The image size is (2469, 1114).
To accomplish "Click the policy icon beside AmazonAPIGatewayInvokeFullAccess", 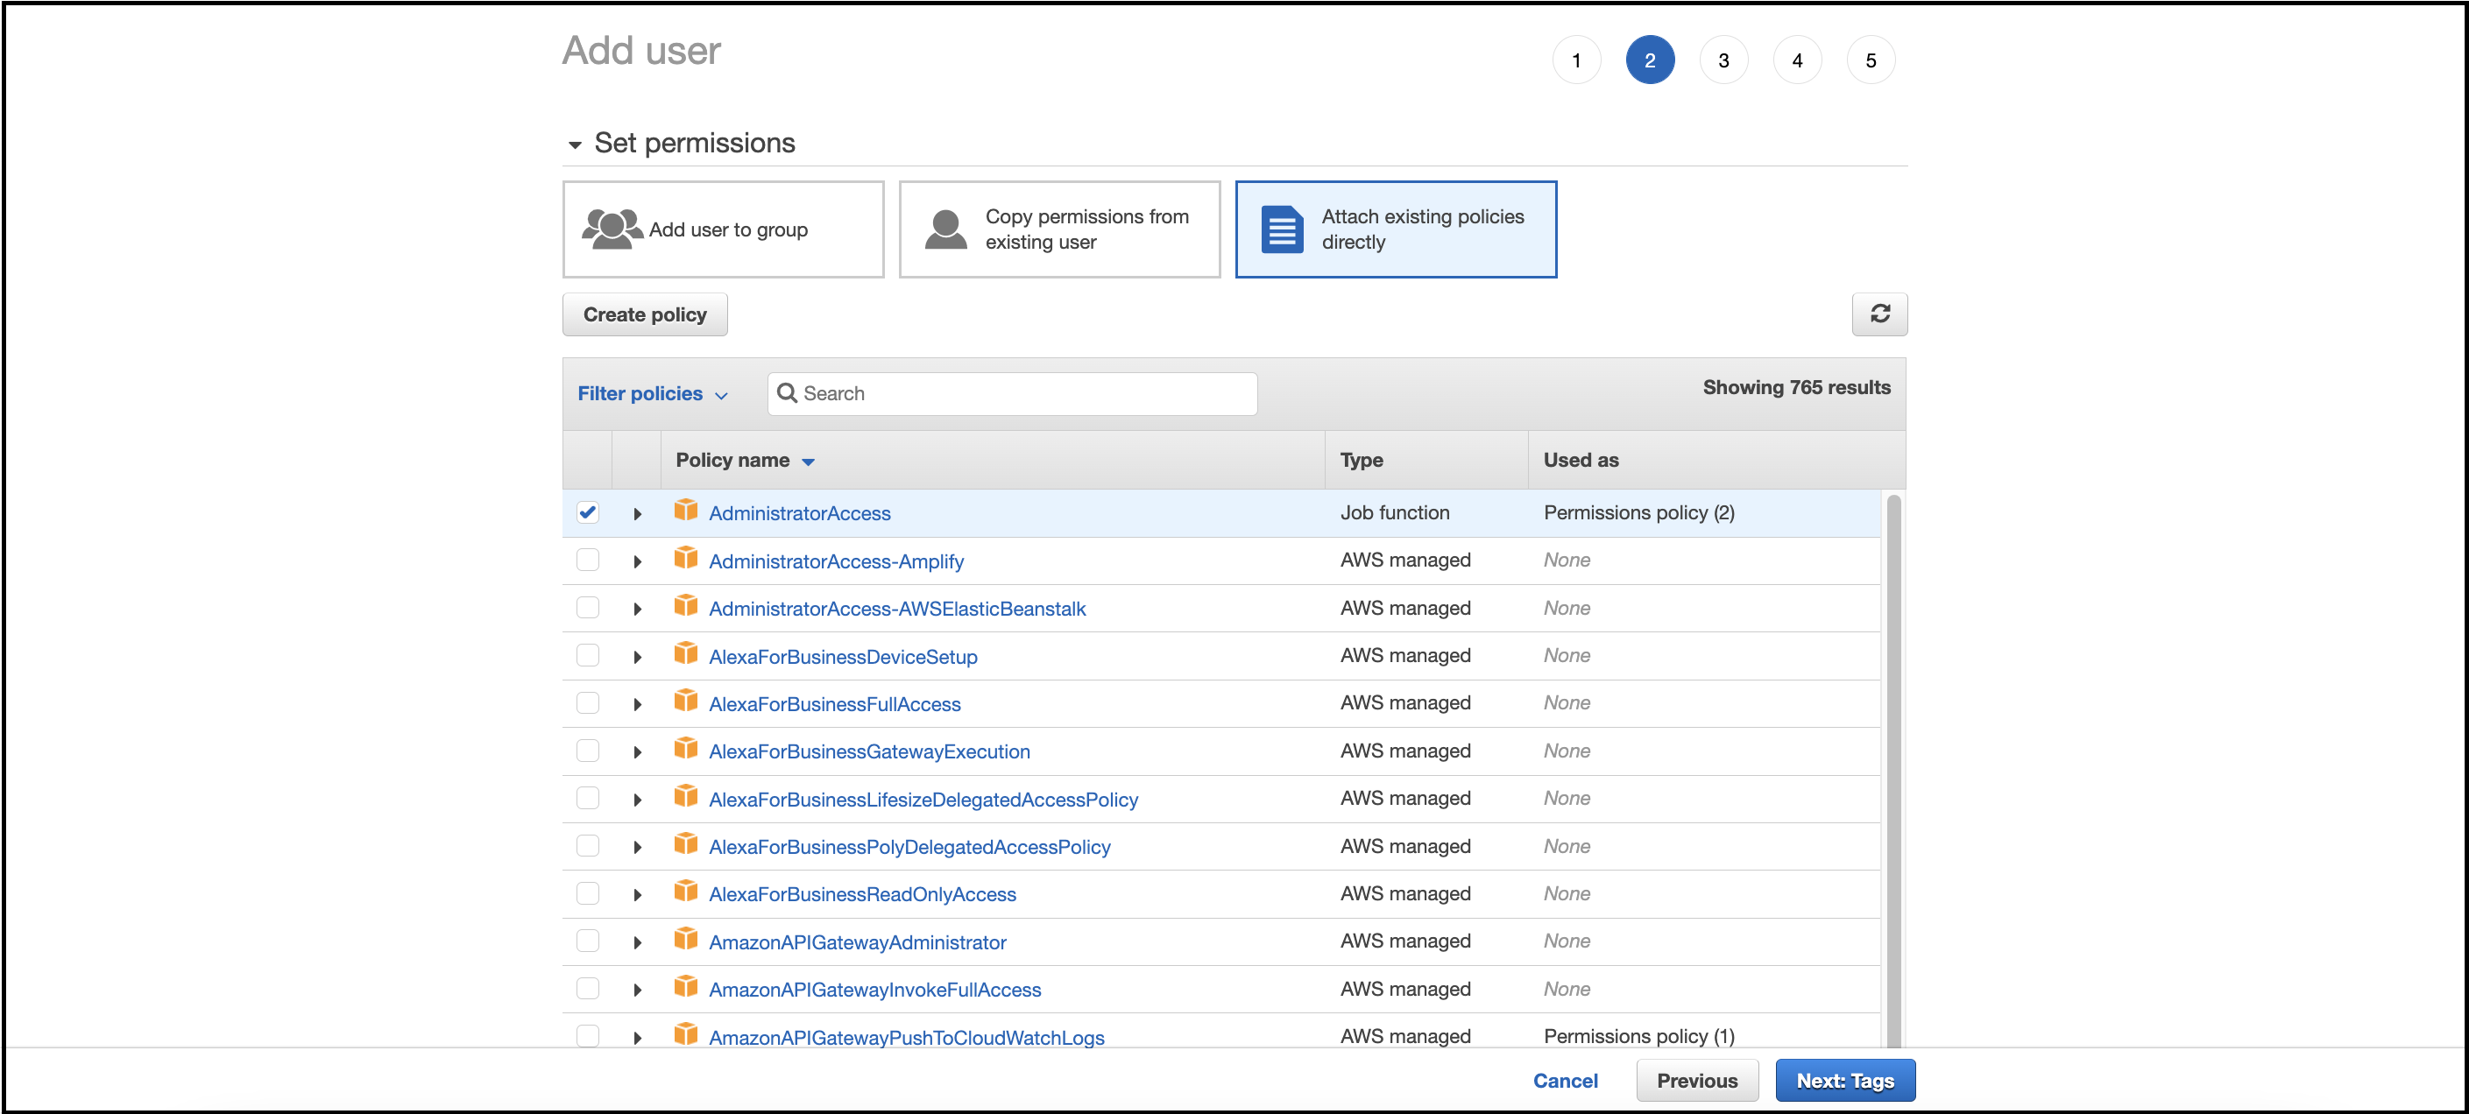I will tap(685, 987).
